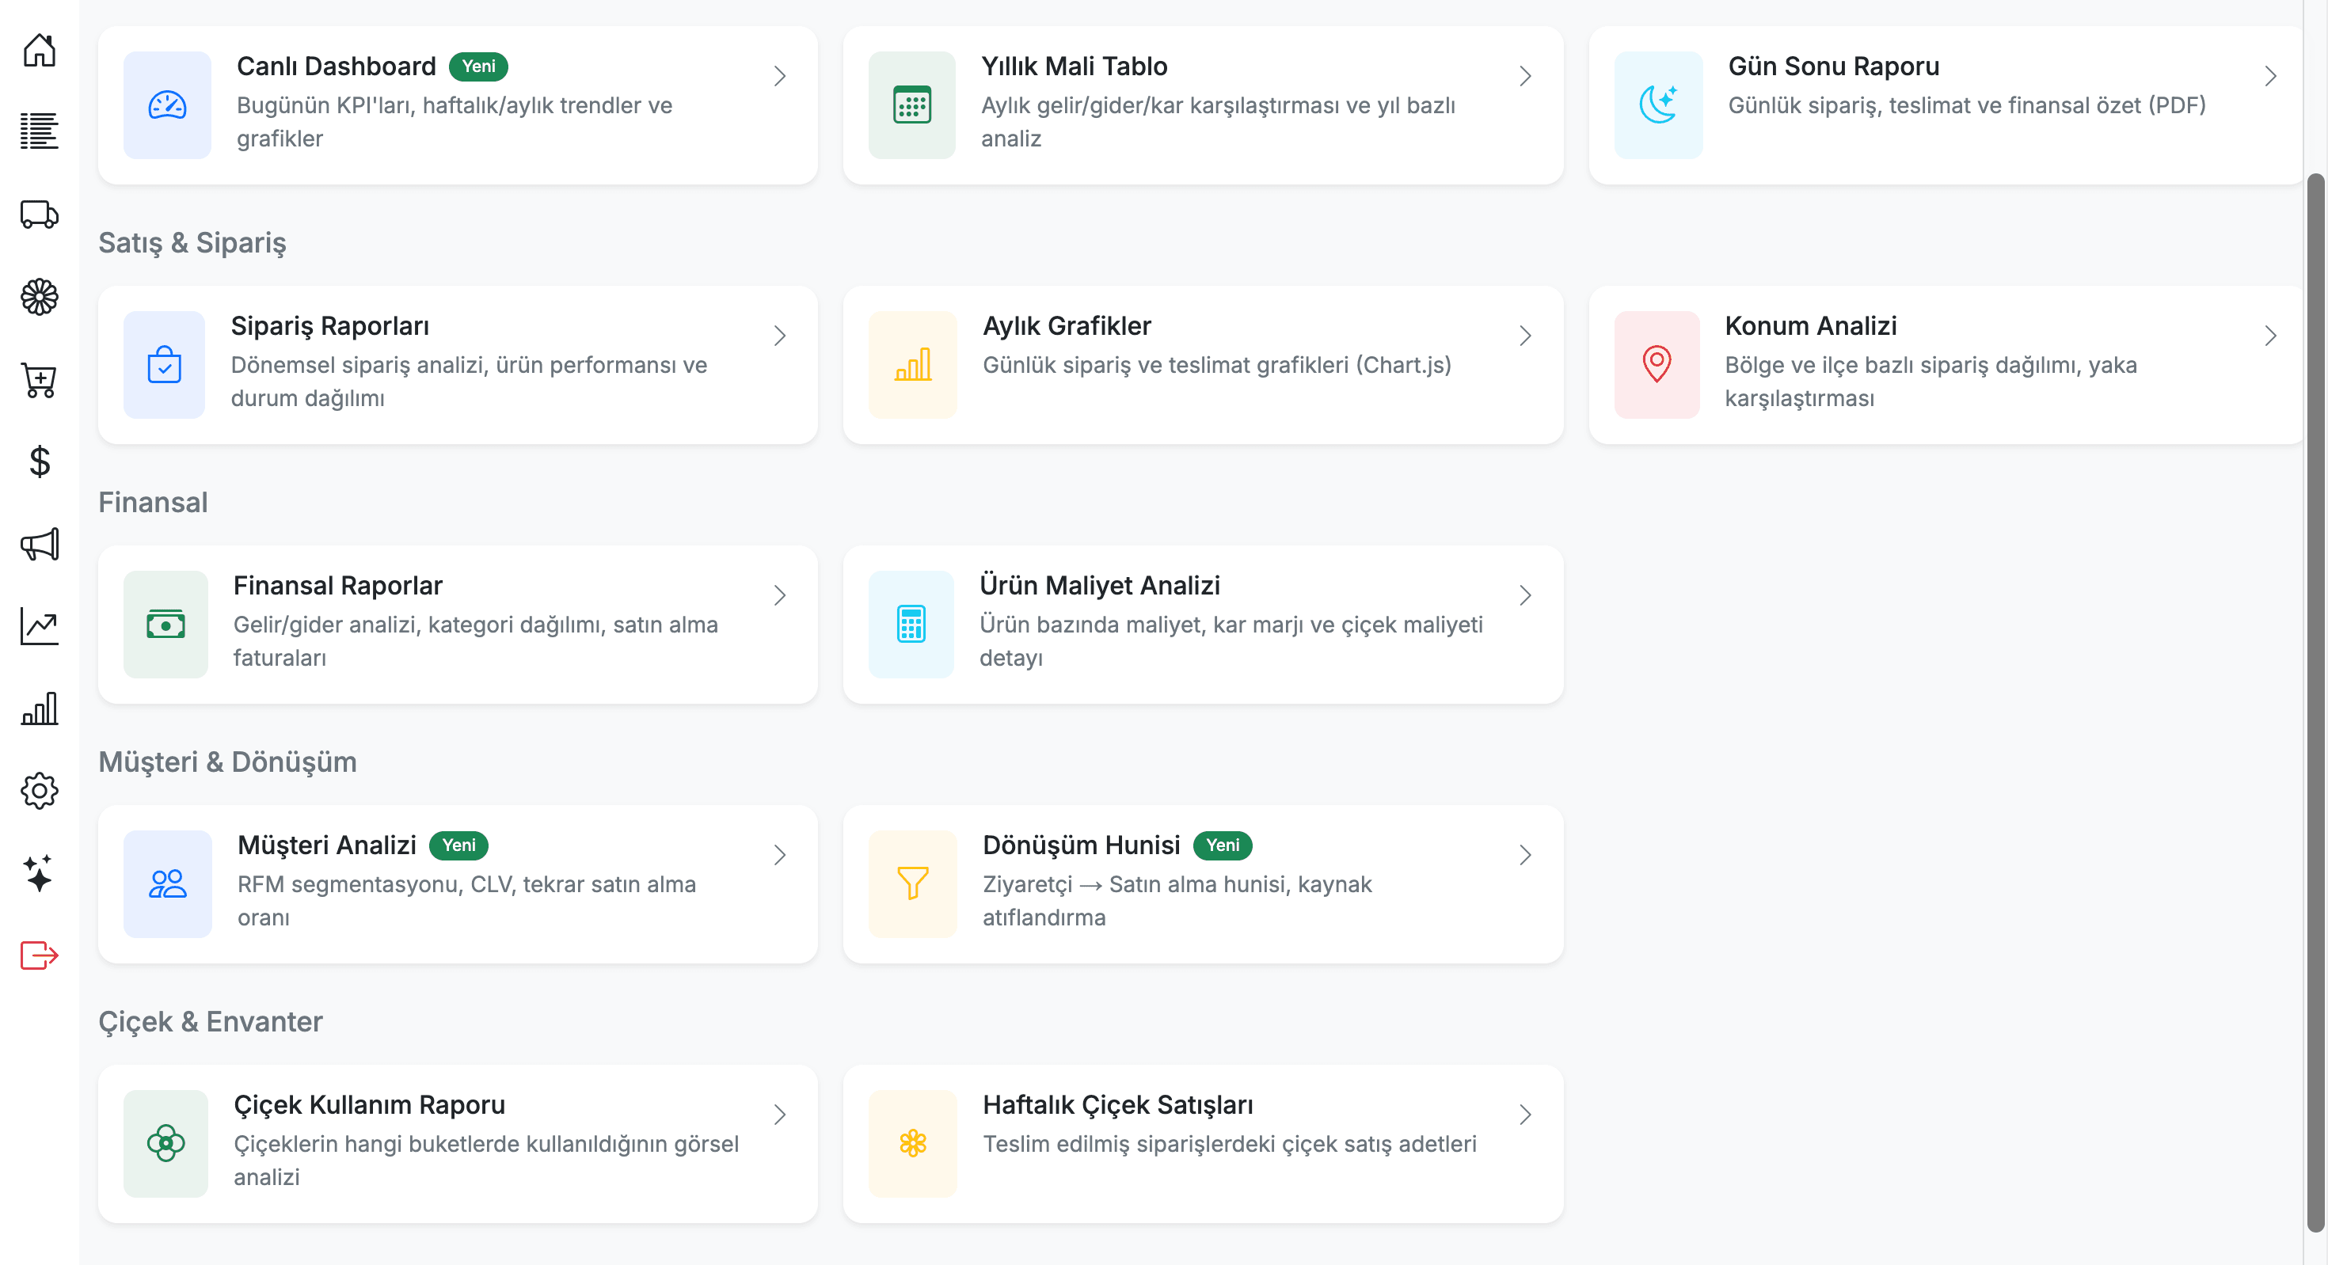The width and height of the screenshot is (2328, 1265).
Task: Click Dönüşüm Hunisi funnel icon
Action: coord(912,883)
